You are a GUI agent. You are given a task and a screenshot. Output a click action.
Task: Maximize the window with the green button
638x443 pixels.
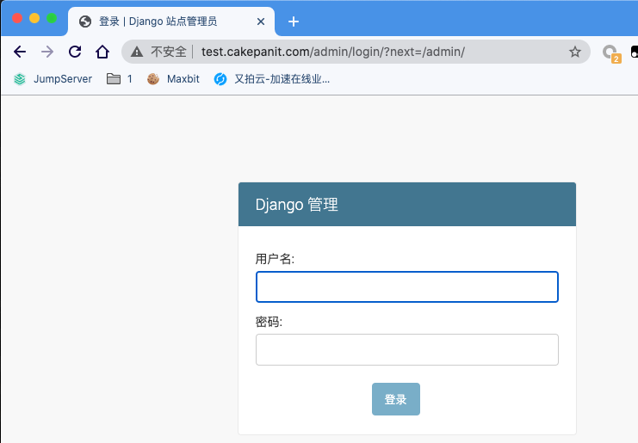(x=52, y=18)
